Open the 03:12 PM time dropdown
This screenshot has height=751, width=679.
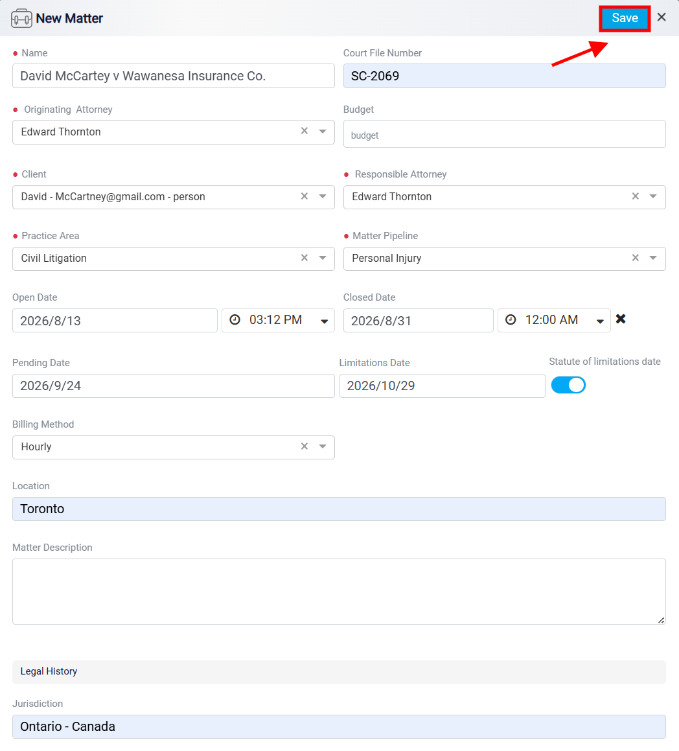pos(324,321)
